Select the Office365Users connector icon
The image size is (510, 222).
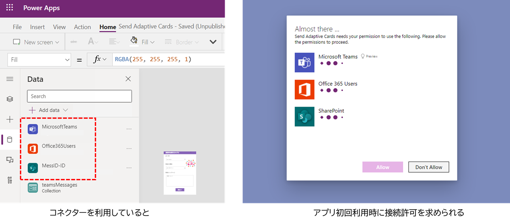[x=33, y=148]
